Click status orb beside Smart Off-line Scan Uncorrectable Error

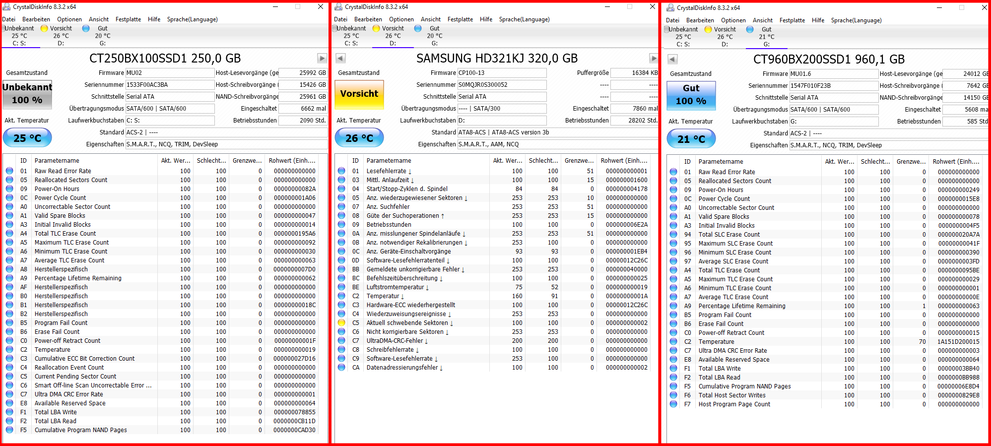coord(9,385)
